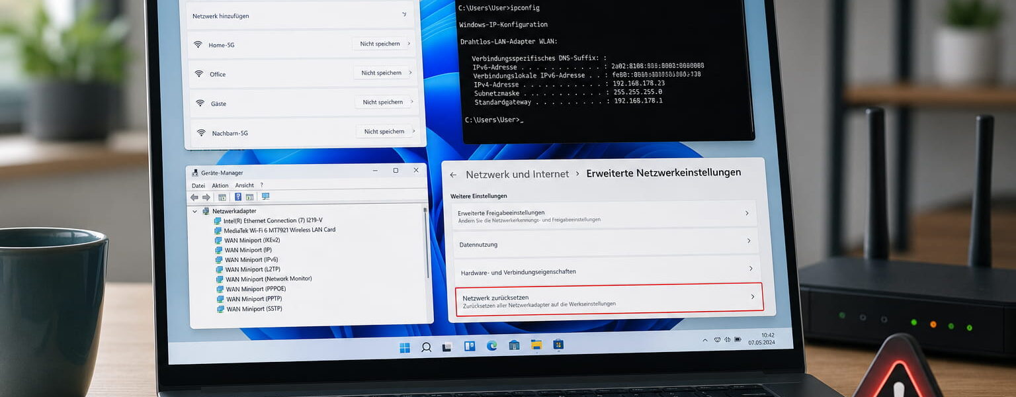This screenshot has width=1016, height=397.
Task: Open the Aktion menu in Geräte-Manager
Action: click(x=220, y=186)
